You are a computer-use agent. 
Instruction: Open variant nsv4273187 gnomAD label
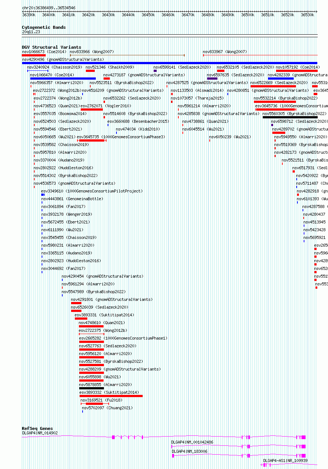coord(144,75)
